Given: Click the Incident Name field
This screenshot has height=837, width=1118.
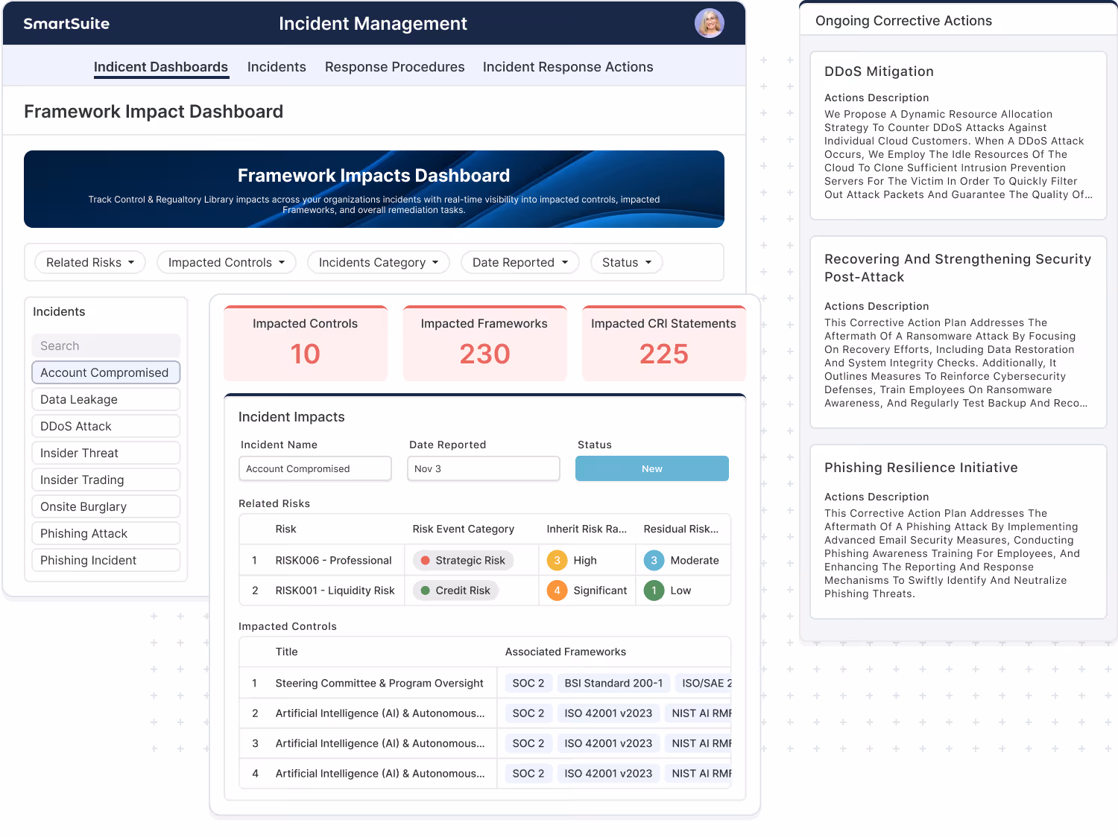Looking at the screenshot, I should (315, 468).
